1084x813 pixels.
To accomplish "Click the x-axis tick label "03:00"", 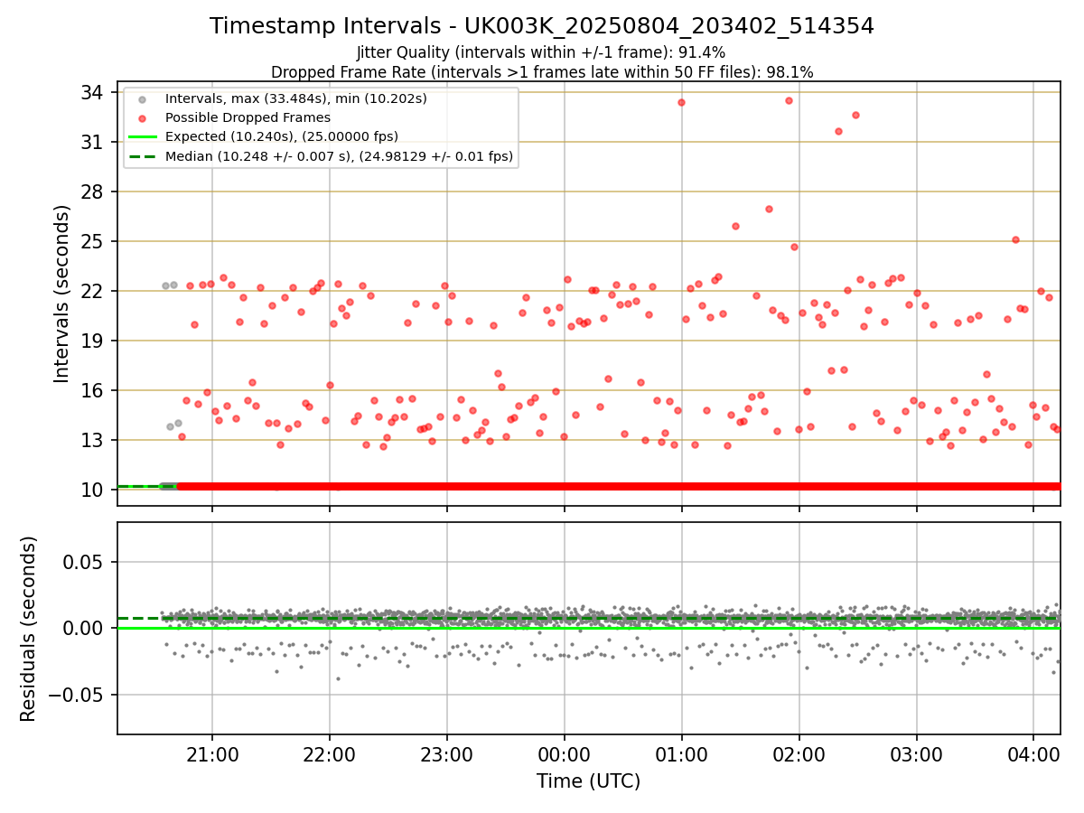I will (x=917, y=753).
